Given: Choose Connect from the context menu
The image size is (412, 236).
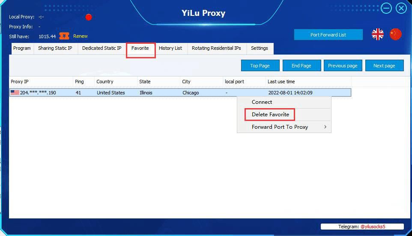Looking at the screenshot, I should (284, 102).
